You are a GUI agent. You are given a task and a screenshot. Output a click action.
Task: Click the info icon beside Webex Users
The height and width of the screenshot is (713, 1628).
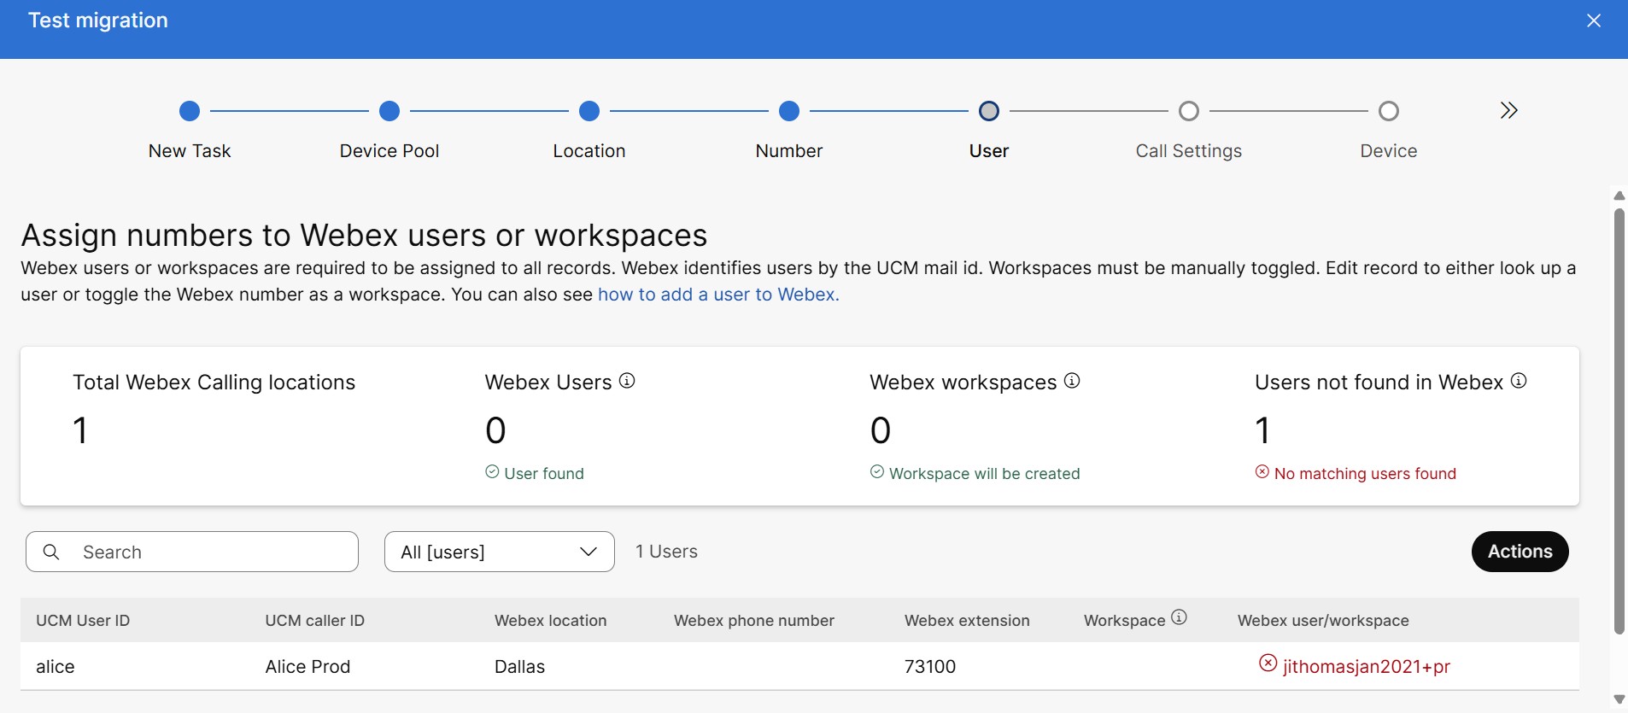(627, 381)
